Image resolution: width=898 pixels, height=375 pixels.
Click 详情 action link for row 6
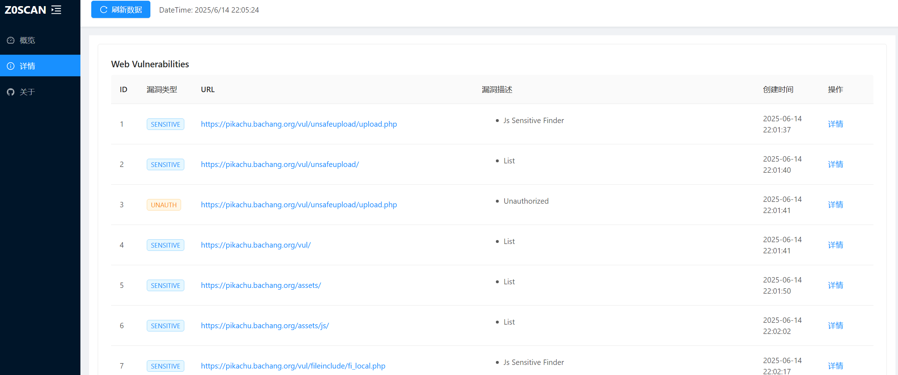point(836,326)
